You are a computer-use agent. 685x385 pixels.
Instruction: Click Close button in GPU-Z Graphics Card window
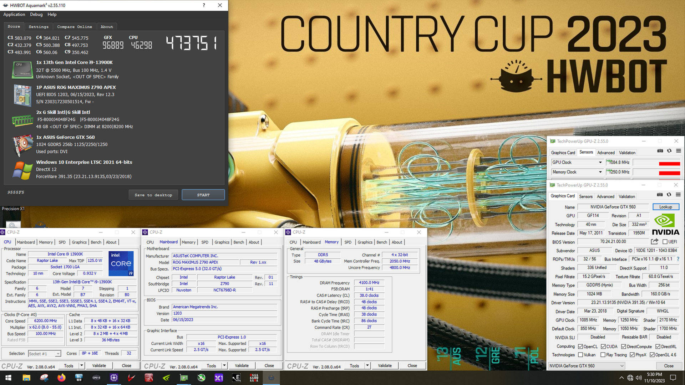point(669,366)
